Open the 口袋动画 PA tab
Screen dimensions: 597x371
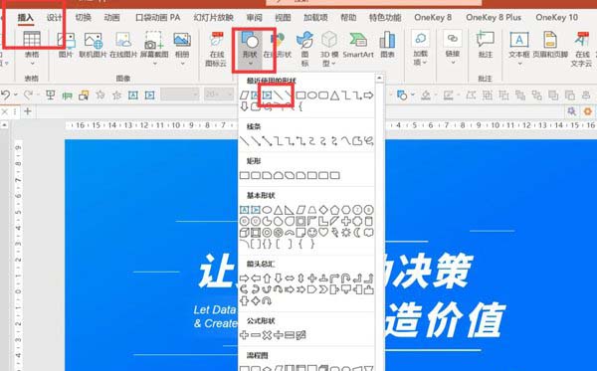157,18
